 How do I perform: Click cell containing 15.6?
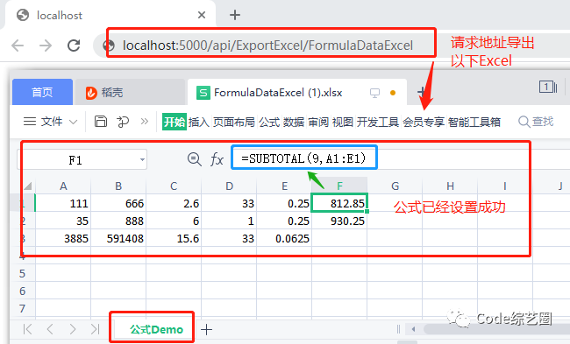click(174, 238)
